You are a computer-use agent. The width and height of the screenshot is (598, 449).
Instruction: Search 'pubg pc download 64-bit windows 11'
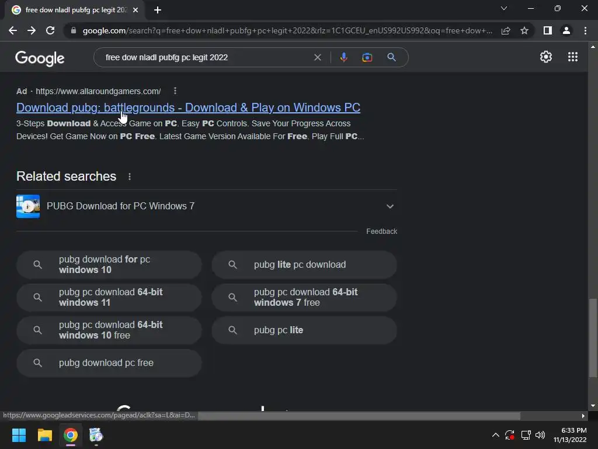pos(109,298)
